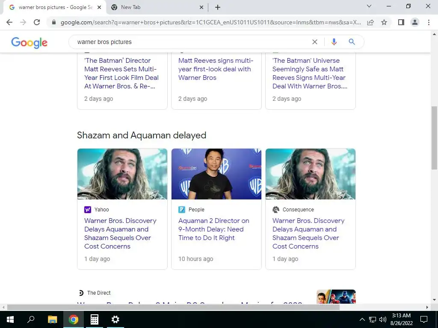This screenshot has height=328, width=438.
Task: Open the taskbar clock and calendar
Action: coord(401,319)
